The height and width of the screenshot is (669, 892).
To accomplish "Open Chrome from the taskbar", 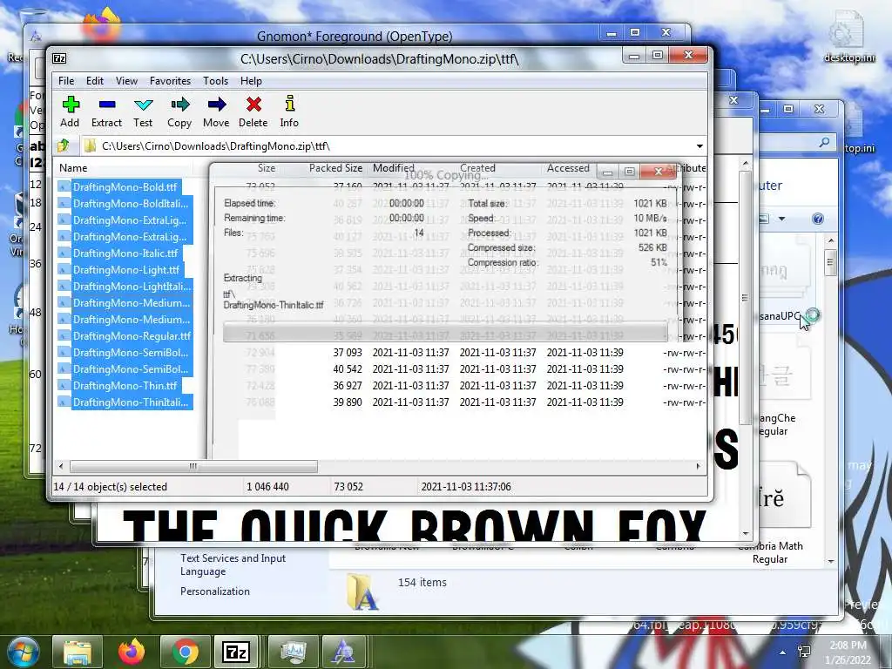I will (185, 652).
